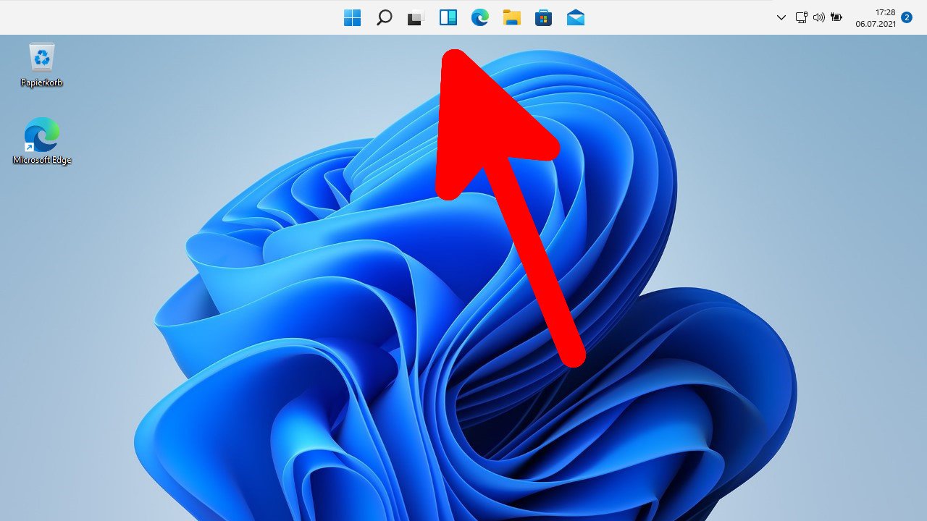This screenshot has width=927, height=521.
Task: Open the clock showing 17:28
Action: point(885,12)
